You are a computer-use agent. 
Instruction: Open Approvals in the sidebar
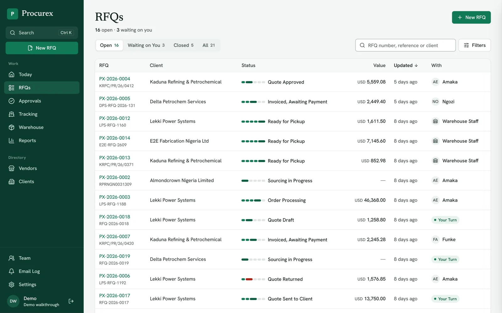pyautogui.click(x=42, y=101)
